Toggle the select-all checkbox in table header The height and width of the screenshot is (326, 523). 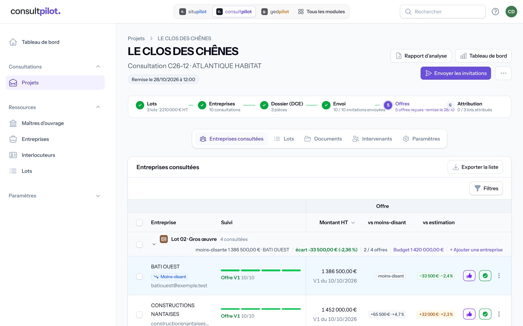point(139,223)
